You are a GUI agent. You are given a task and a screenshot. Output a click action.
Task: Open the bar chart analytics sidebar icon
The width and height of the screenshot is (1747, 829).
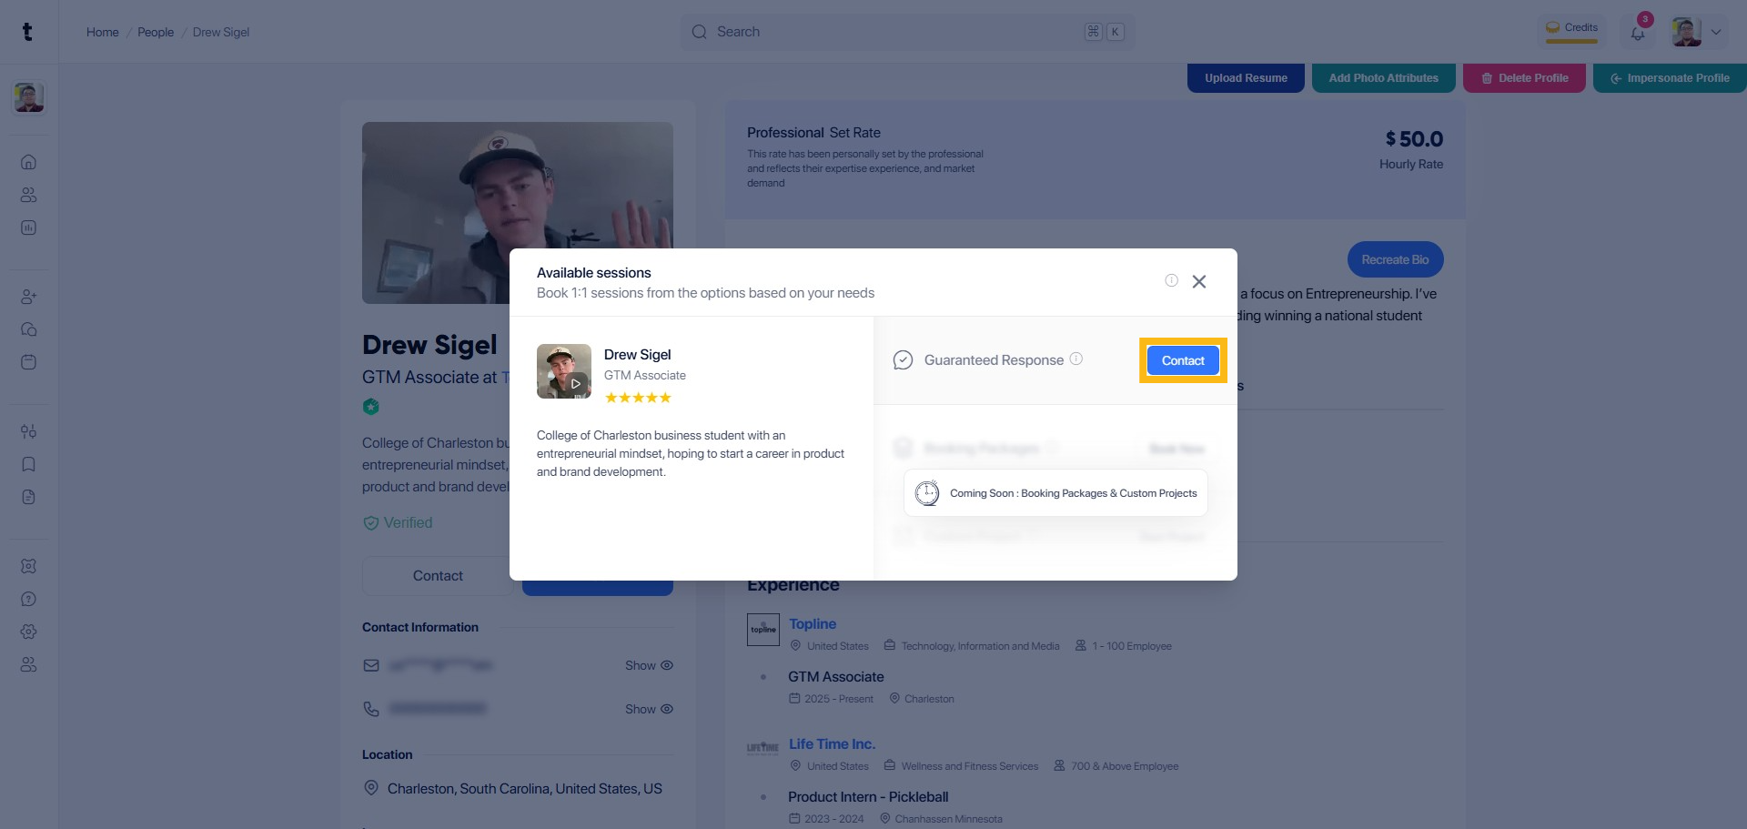click(x=28, y=227)
